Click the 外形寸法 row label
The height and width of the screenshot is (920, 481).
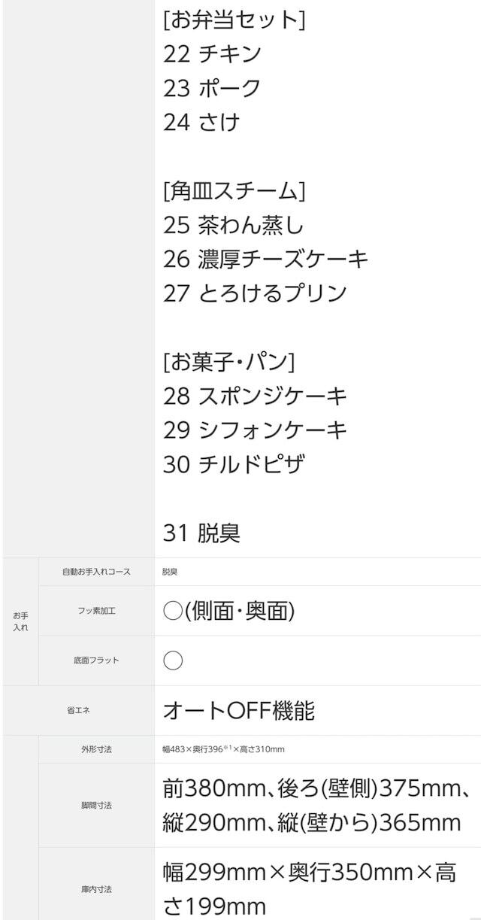(96, 749)
